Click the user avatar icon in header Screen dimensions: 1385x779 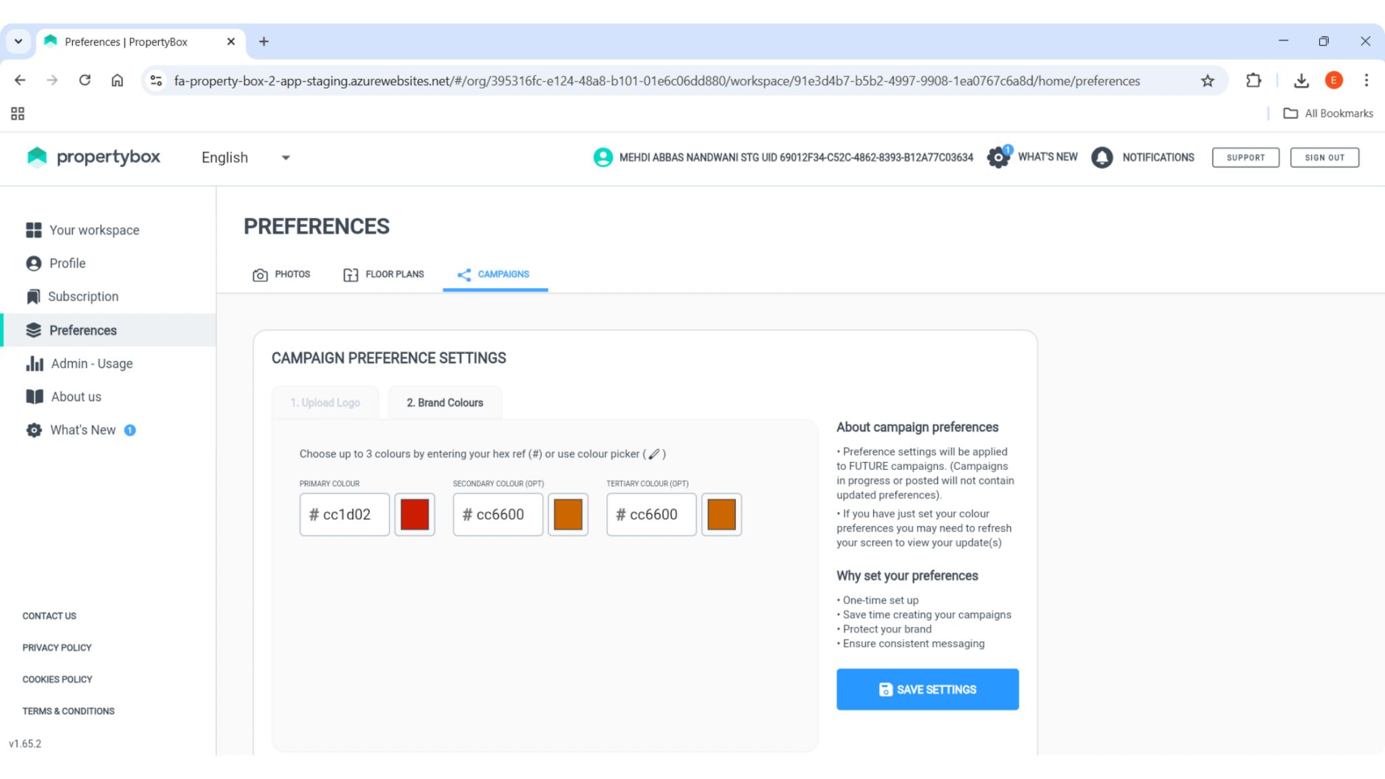click(603, 158)
